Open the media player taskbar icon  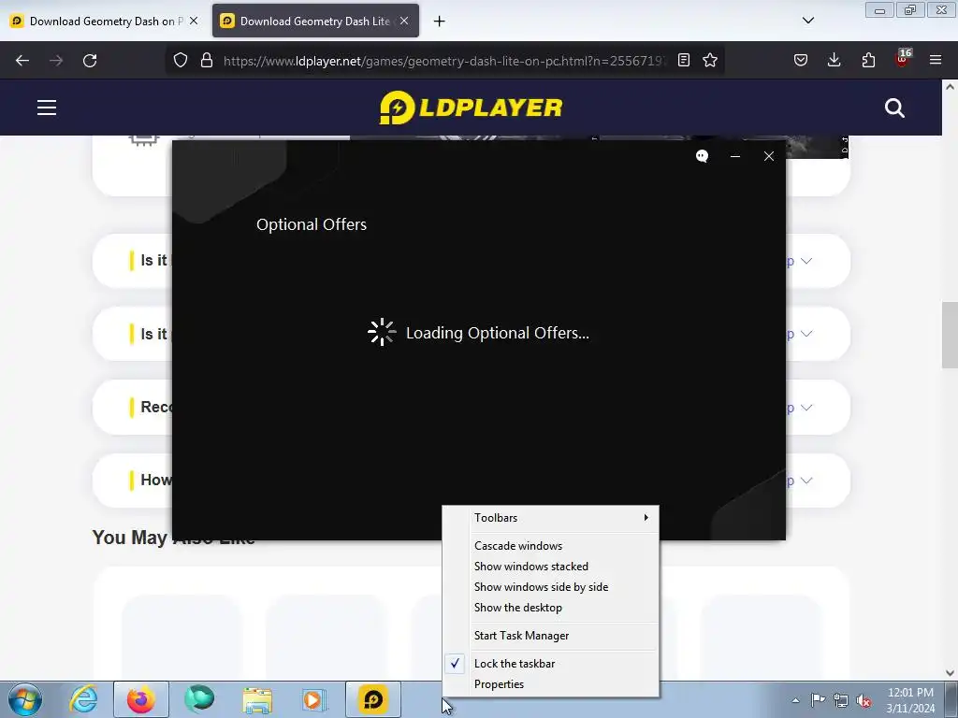(314, 699)
